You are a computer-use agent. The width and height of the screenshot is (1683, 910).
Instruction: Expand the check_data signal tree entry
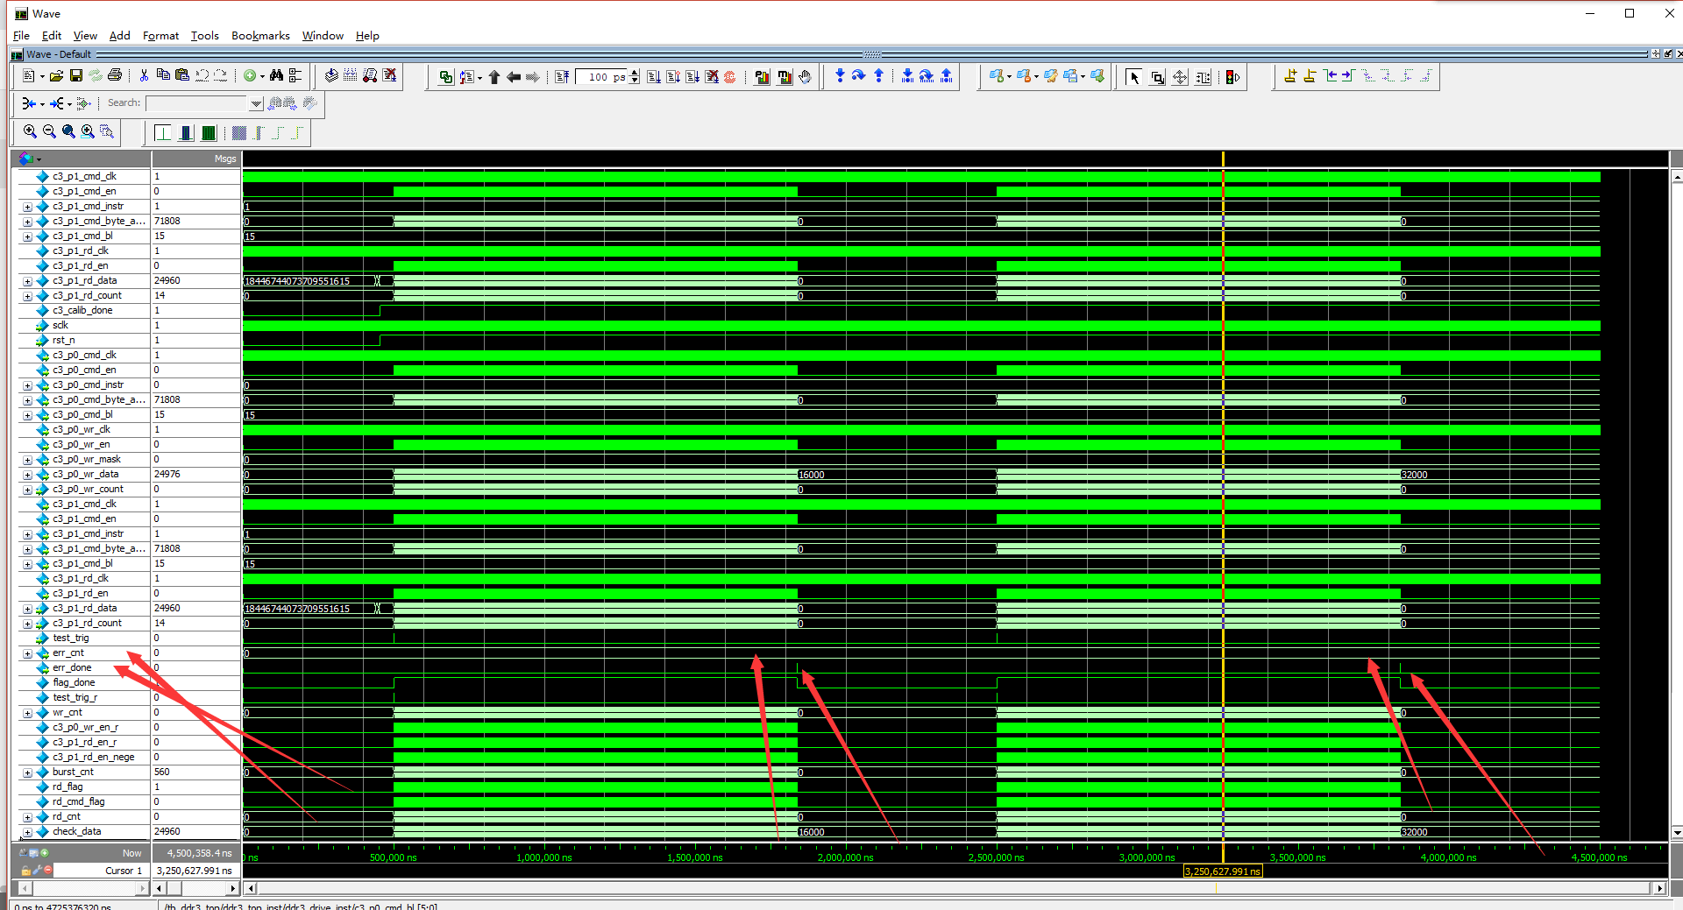tap(26, 831)
